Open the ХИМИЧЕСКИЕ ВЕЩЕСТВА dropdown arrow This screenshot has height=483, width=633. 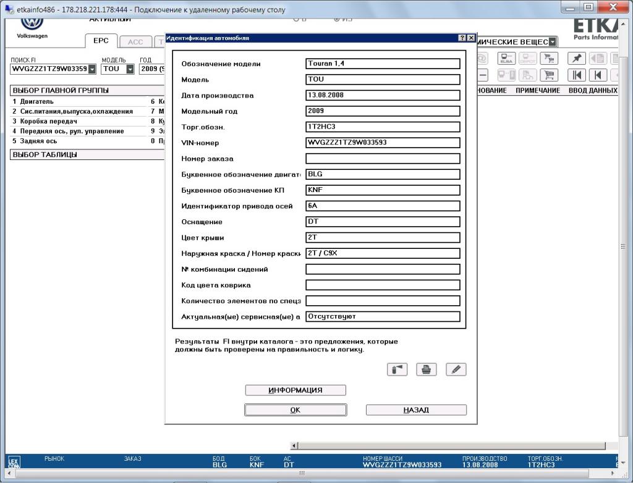552,42
